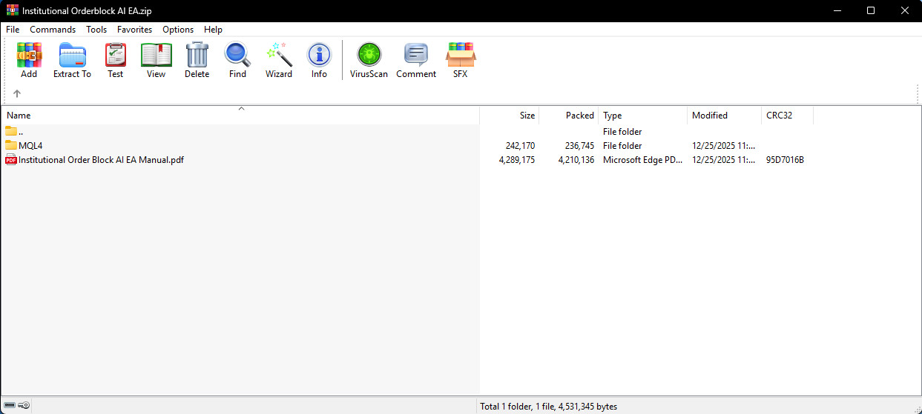
Task: Launch the Wizard wand icon
Action: point(279,55)
